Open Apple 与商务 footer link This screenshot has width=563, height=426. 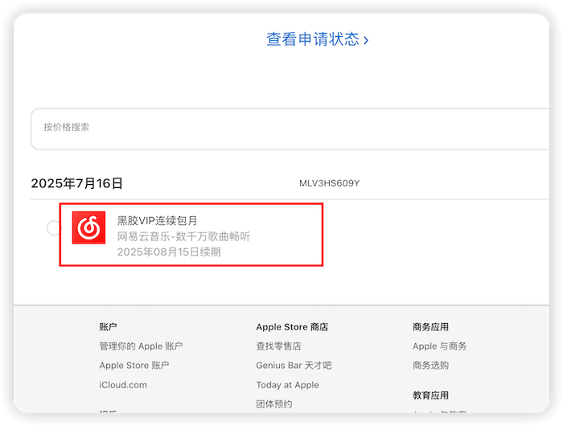coord(439,346)
